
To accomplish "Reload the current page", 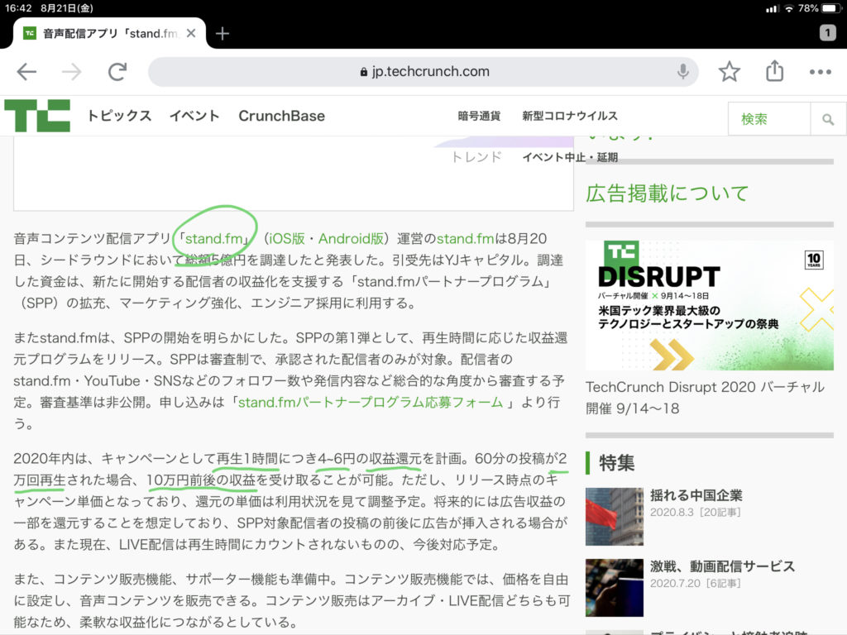I will click(x=117, y=71).
